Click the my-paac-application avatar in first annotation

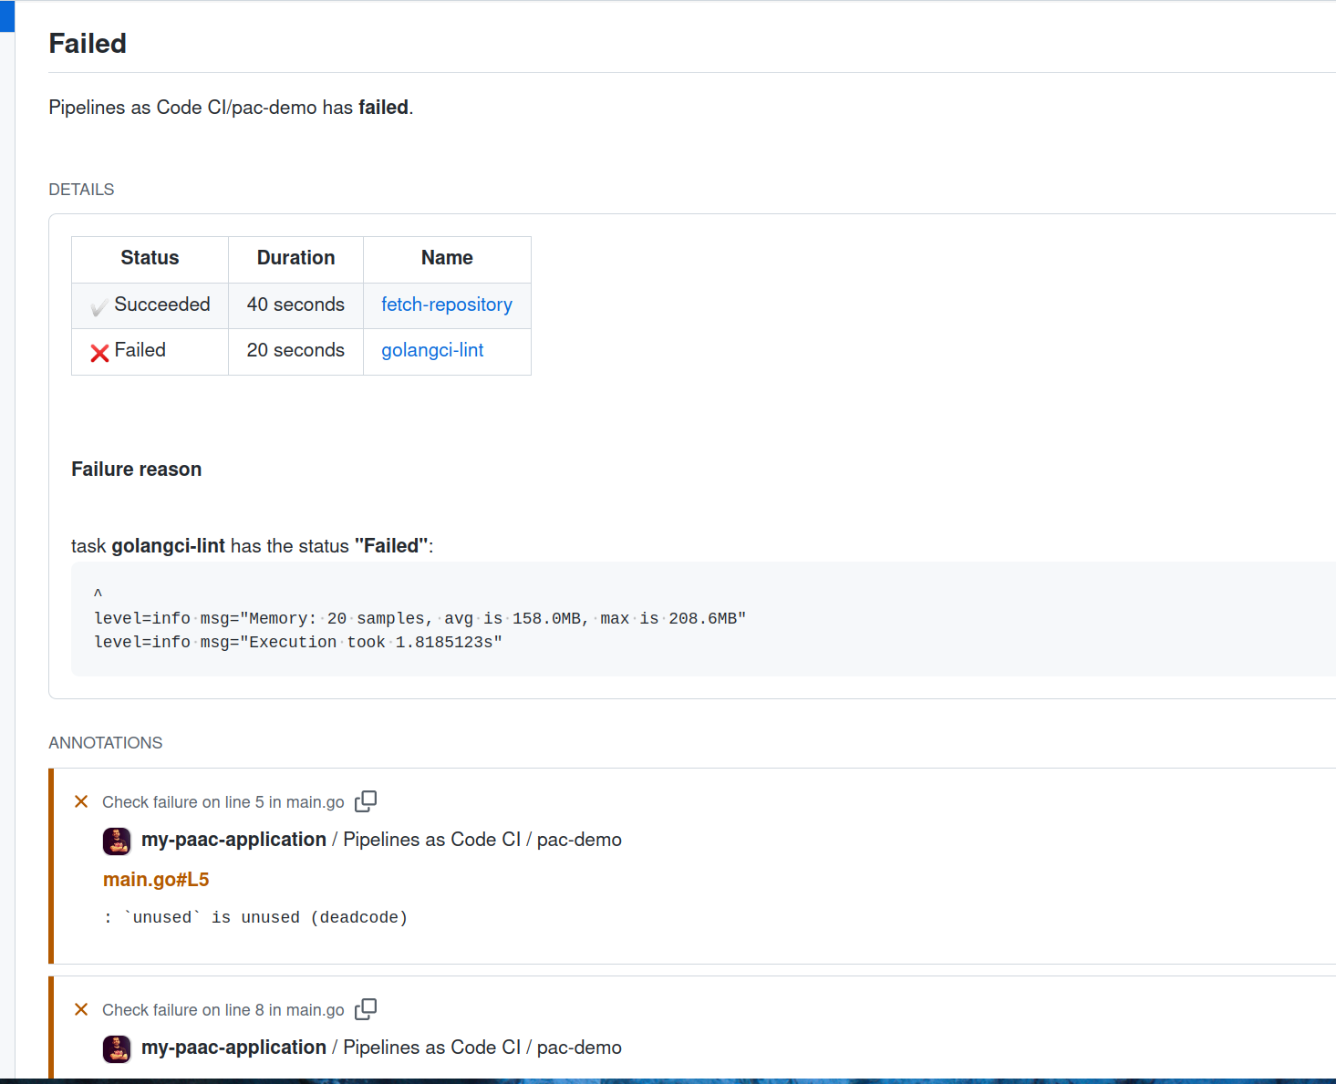coord(117,841)
